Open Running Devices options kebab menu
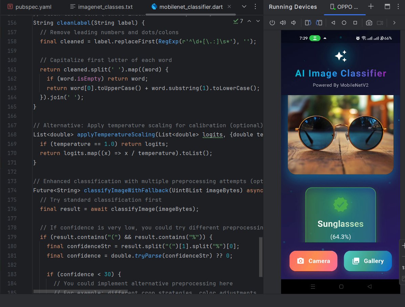The width and height of the screenshot is (405, 307). coord(398,6)
